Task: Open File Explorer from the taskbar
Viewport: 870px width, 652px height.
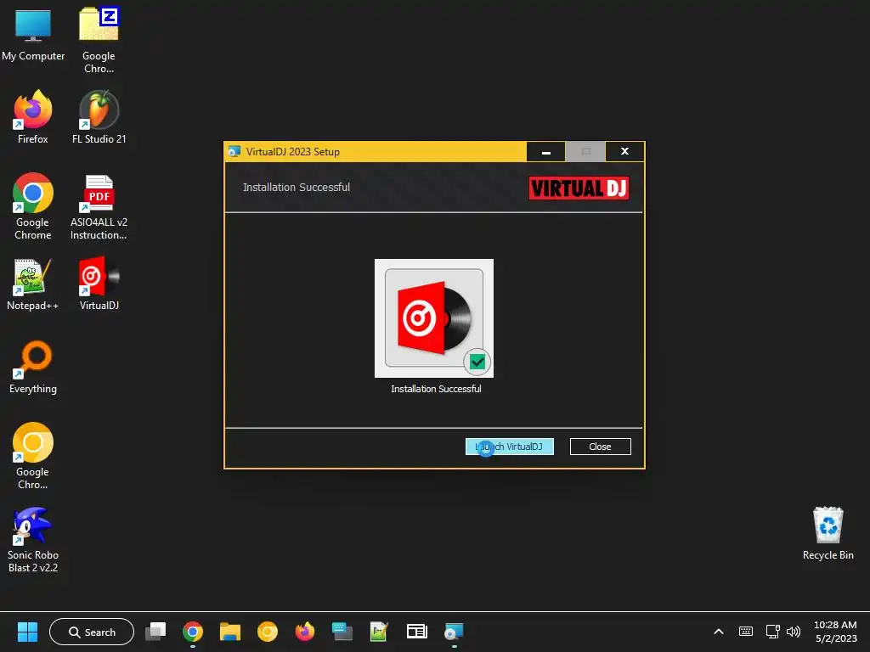Action: click(x=229, y=632)
